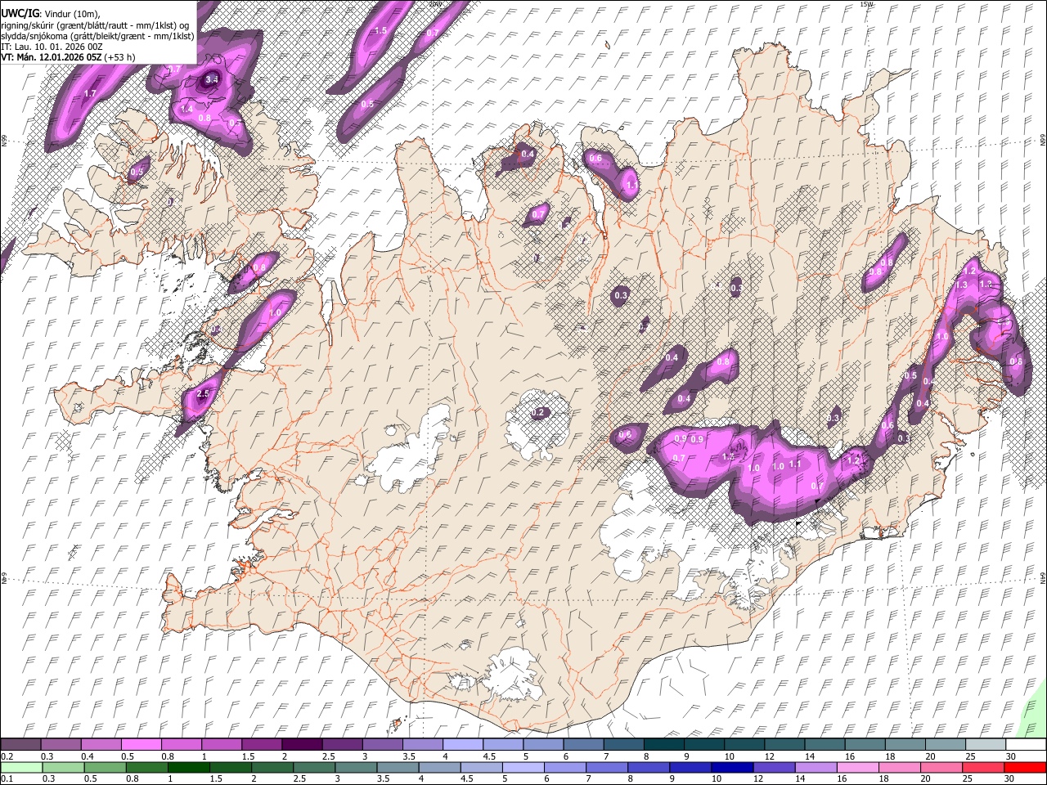Click the 0.1 label in the lower legend row
This screenshot has width=1047, height=785.
pos(6,778)
